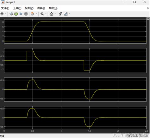Click the highlight signal block icon
The image size is (150, 139).
[33, 14]
